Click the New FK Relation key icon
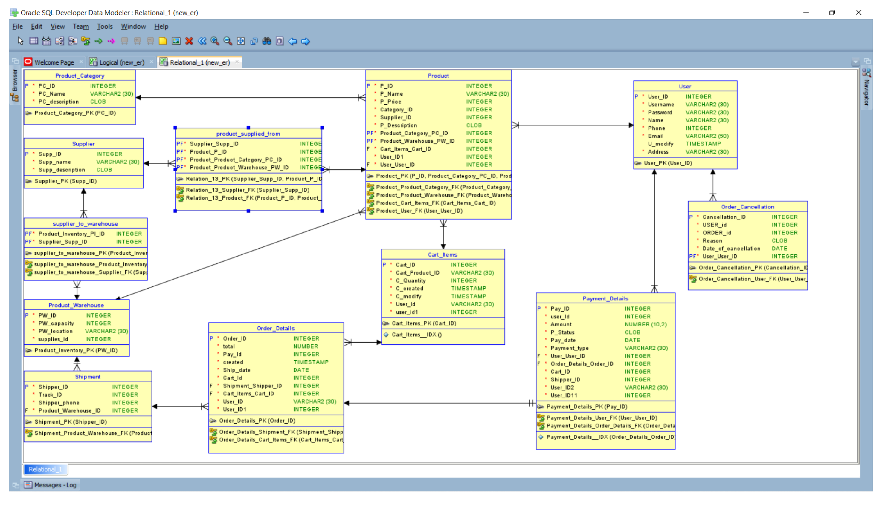885x506 pixels. (86, 41)
